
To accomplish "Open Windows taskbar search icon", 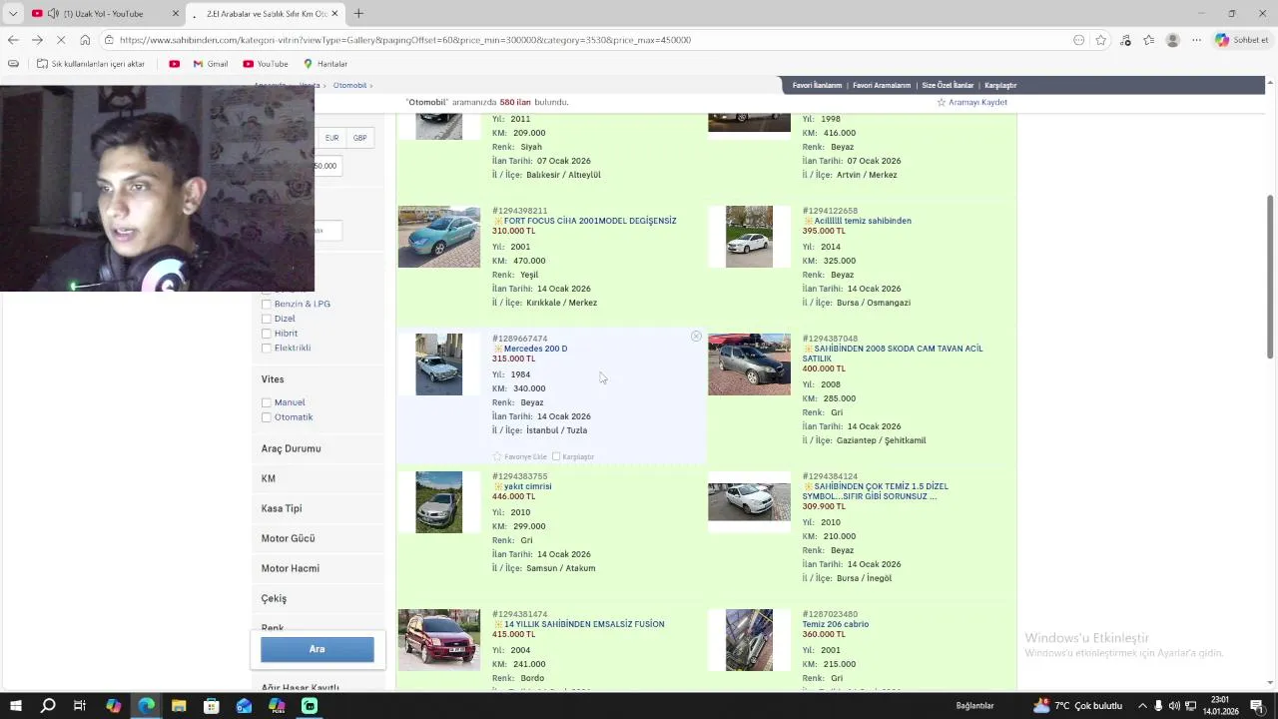I will click(48, 705).
